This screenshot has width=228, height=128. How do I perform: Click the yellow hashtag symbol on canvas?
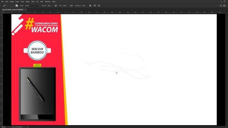(x=29, y=24)
